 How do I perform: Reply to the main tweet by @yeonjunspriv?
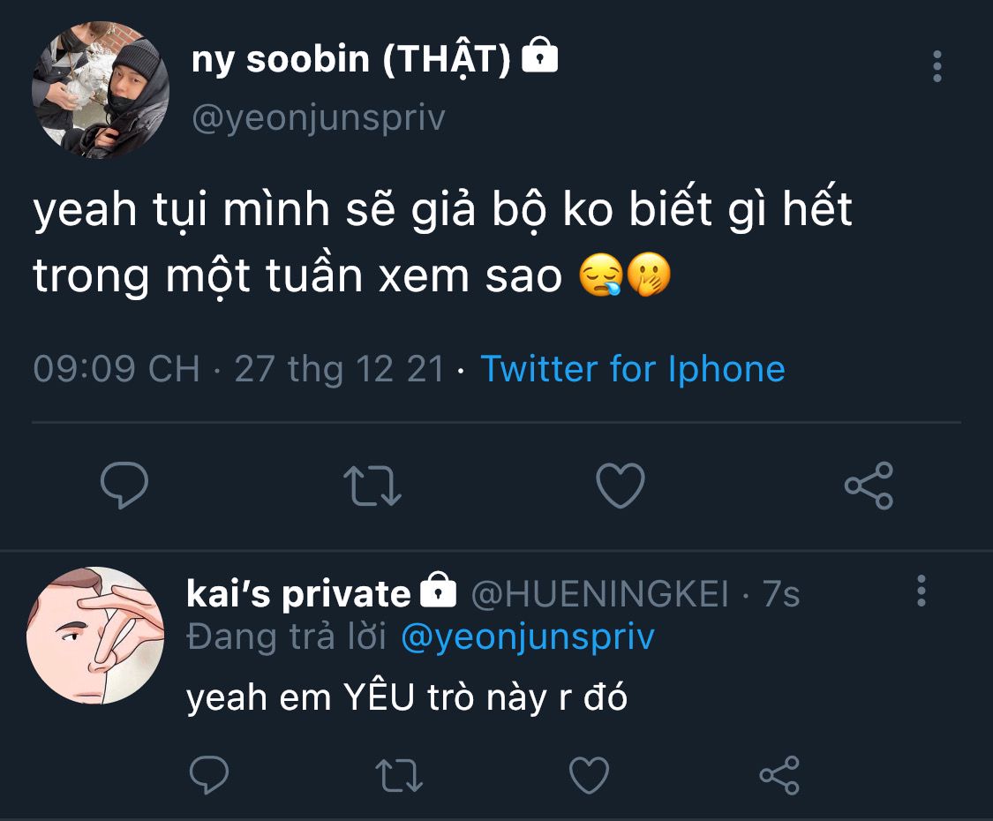124,486
